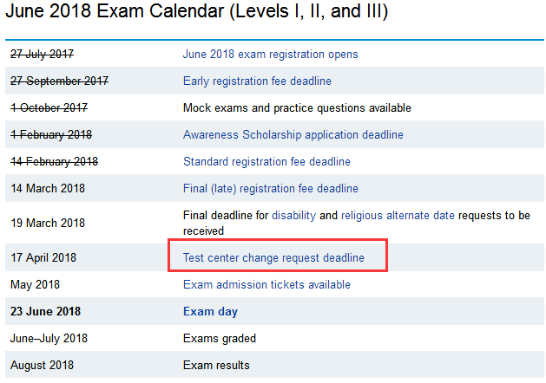Click the struck-through 1 October 2017 date
The image size is (546, 383).
coord(49,107)
